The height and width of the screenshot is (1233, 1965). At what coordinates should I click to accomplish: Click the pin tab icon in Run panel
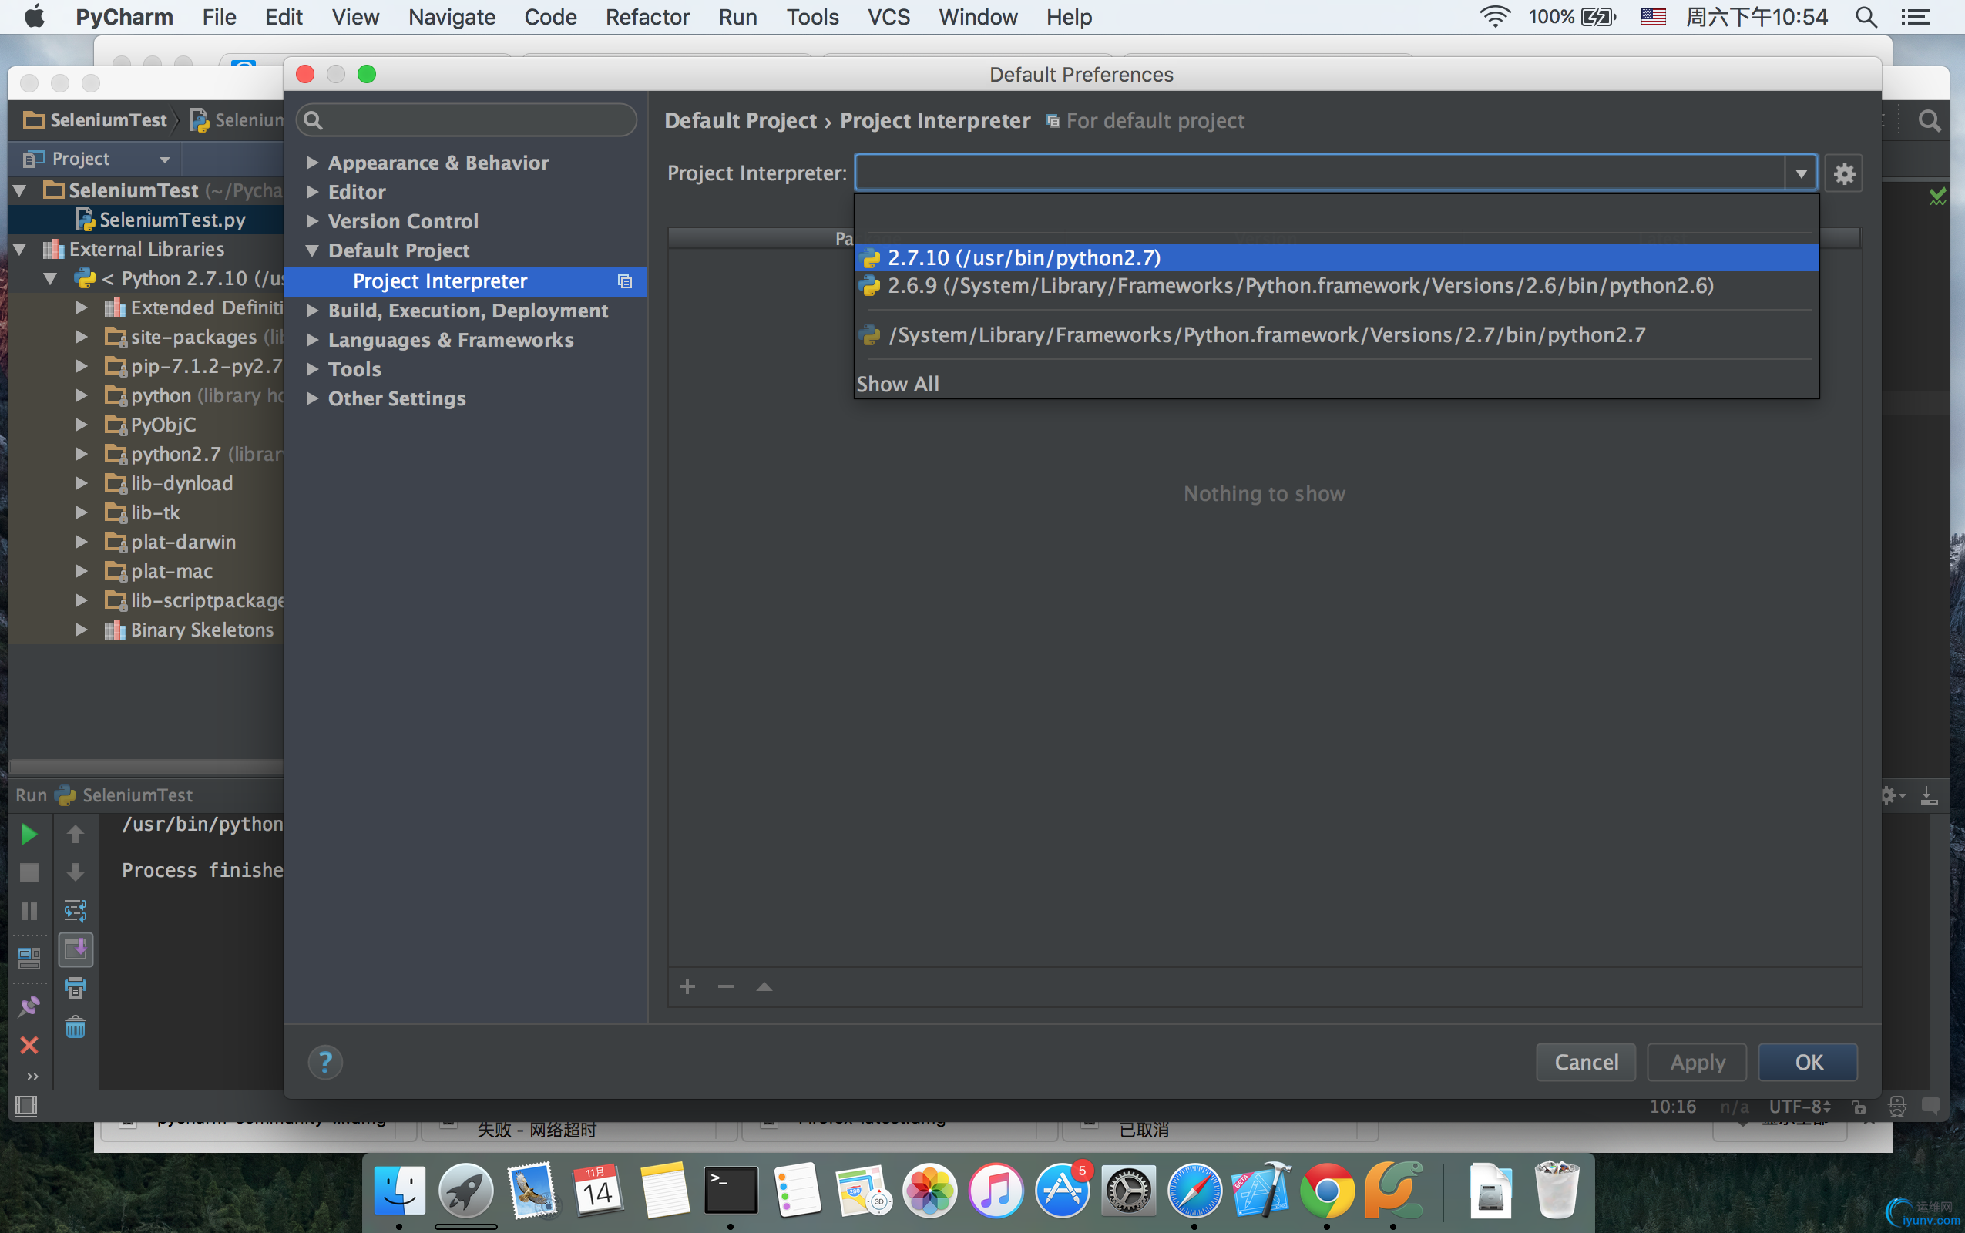(29, 1006)
